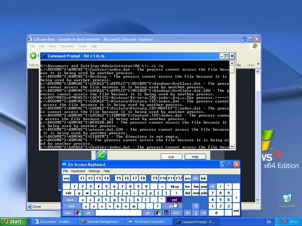Image resolution: width=302 pixels, height=226 pixels.
Task: Click the On-Screen Keyboard title bar icon
Action: tap(64, 164)
